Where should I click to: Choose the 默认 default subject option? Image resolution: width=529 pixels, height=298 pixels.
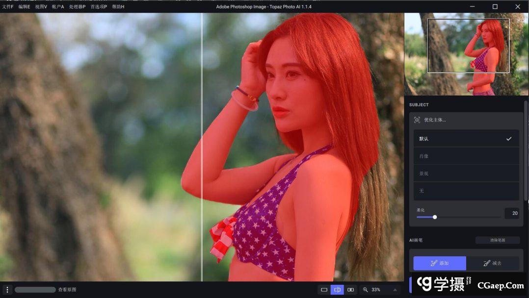[x=466, y=139]
